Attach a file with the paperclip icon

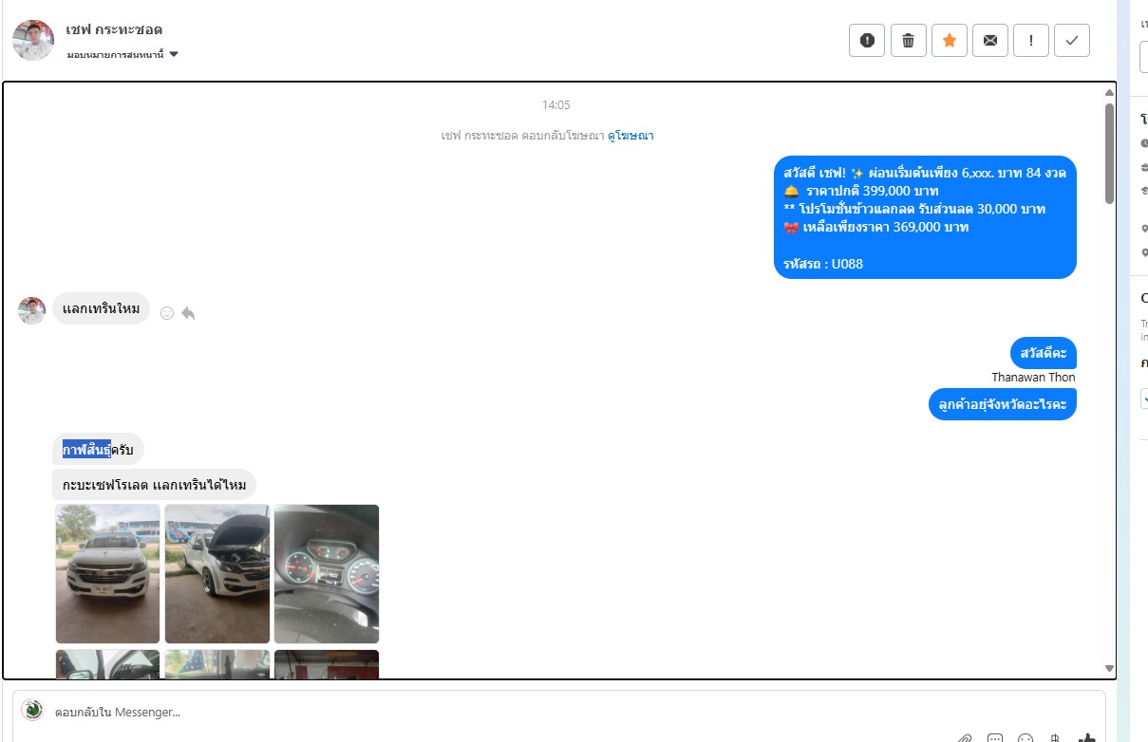[x=964, y=738]
